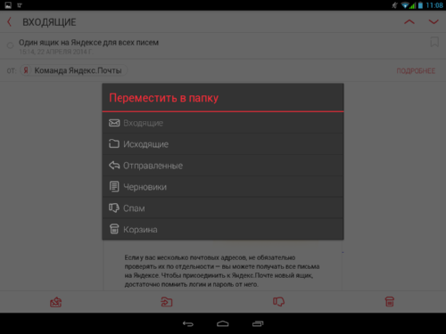Tap the trash delete icon in bottom bar
This screenshot has height=334, width=446.
(x=390, y=302)
